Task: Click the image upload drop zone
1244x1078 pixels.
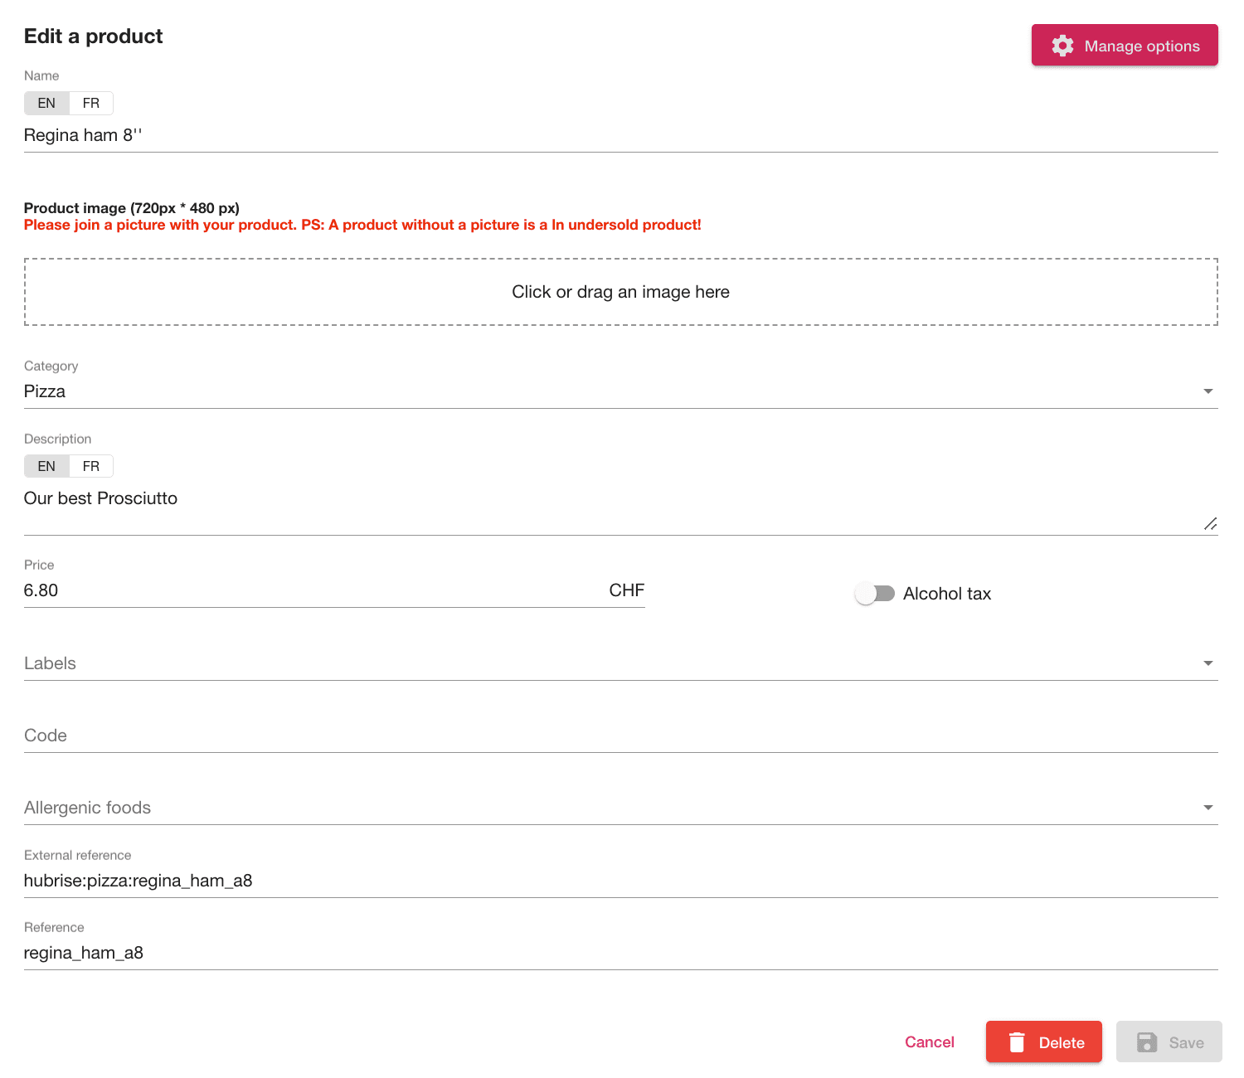Action: [x=620, y=292]
